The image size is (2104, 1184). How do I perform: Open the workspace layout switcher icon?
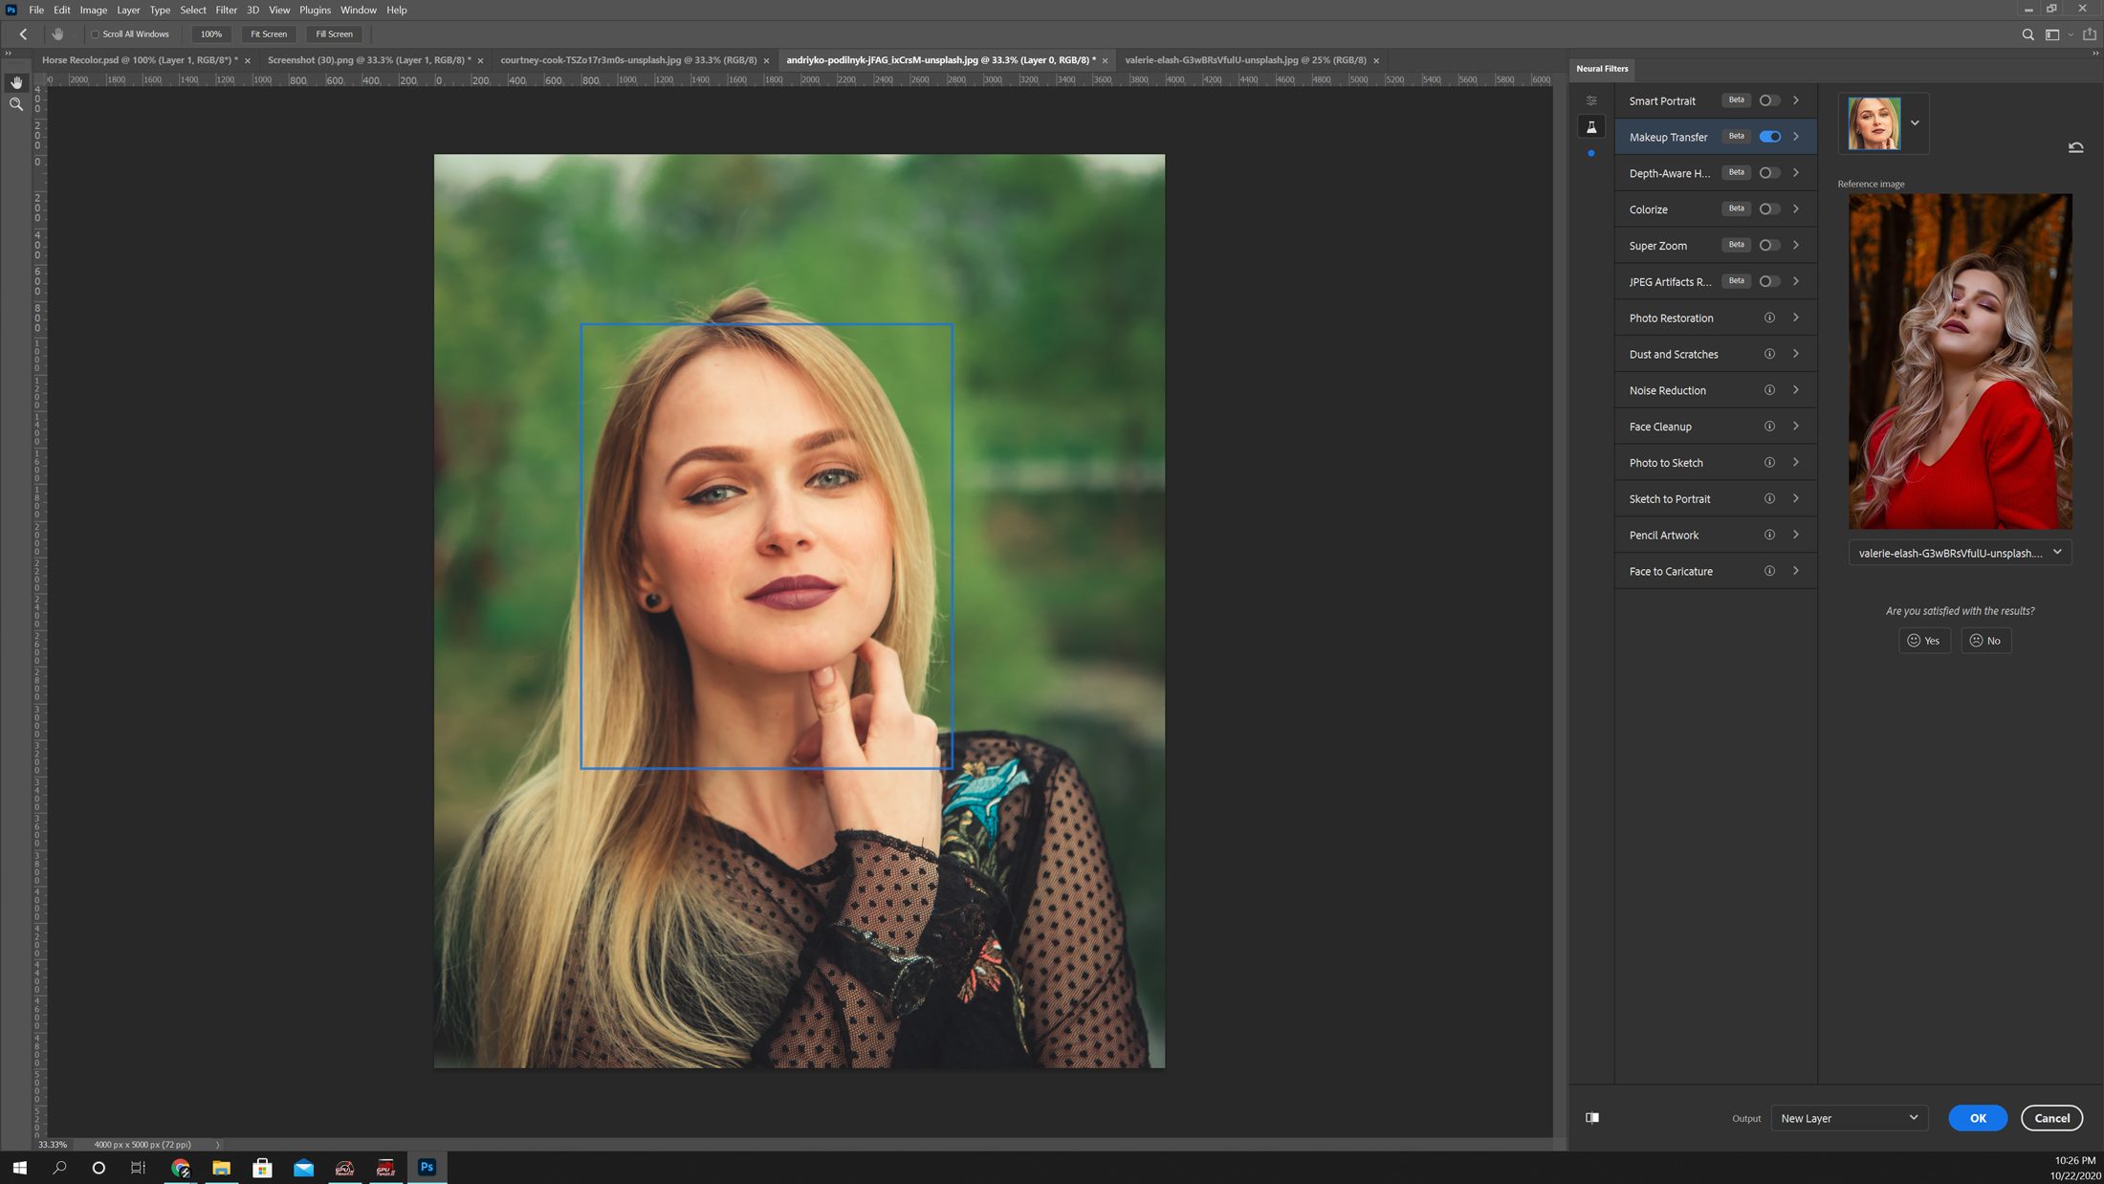pyautogui.click(x=2052, y=34)
